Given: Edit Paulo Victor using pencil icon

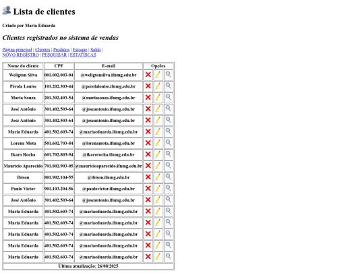Looking at the screenshot, I should click(x=158, y=189).
